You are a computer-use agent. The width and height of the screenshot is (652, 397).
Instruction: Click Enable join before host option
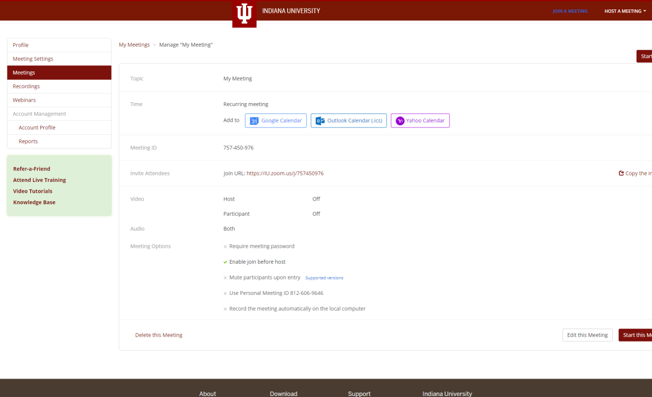click(257, 262)
